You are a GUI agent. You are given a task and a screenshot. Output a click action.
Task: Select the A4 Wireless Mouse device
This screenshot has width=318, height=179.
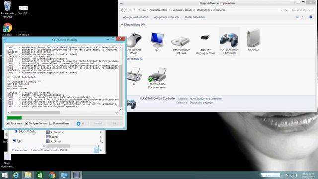pyautogui.click(x=134, y=43)
